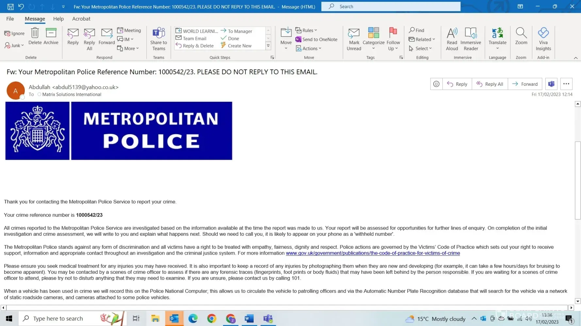
Task: Start Read Aloud for this email
Action: pyautogui.click(x=452, y=39)
